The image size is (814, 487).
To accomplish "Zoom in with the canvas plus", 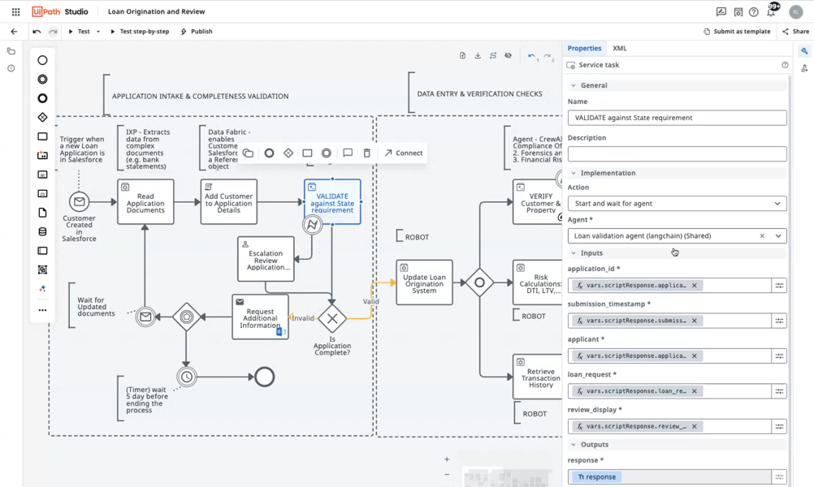I will tap(447, 459).
